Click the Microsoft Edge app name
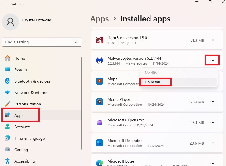226x166 pixels. (121, 161)
